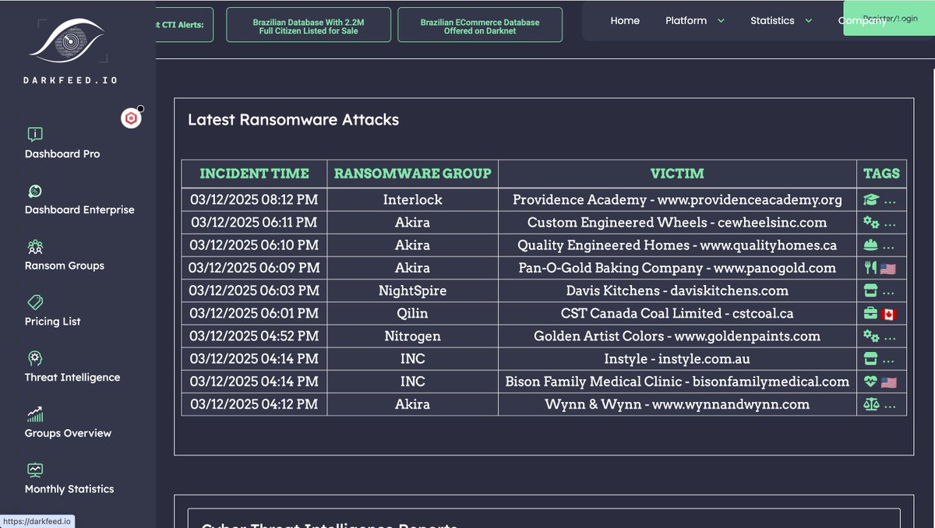Screen dimensions: 935x528
Task: Click the Monthly Statistics monitor icon
Action: 35,470
